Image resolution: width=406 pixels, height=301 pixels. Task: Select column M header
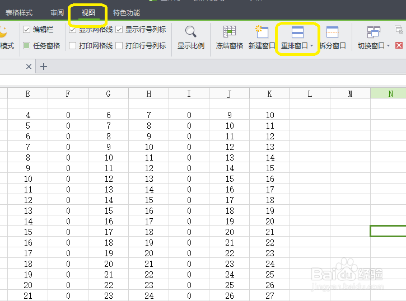click(351, 93)
